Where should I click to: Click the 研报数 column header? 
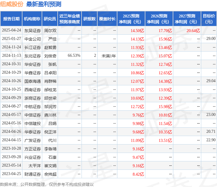click(89, 19)
